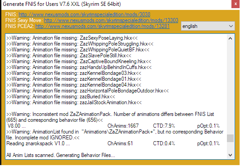The width and height of the screenshot is (240, 166).
Task: Click the zazHorizontalPoleBondageOutdoor.hkx warning line
Action: click(x=88, y=91)
